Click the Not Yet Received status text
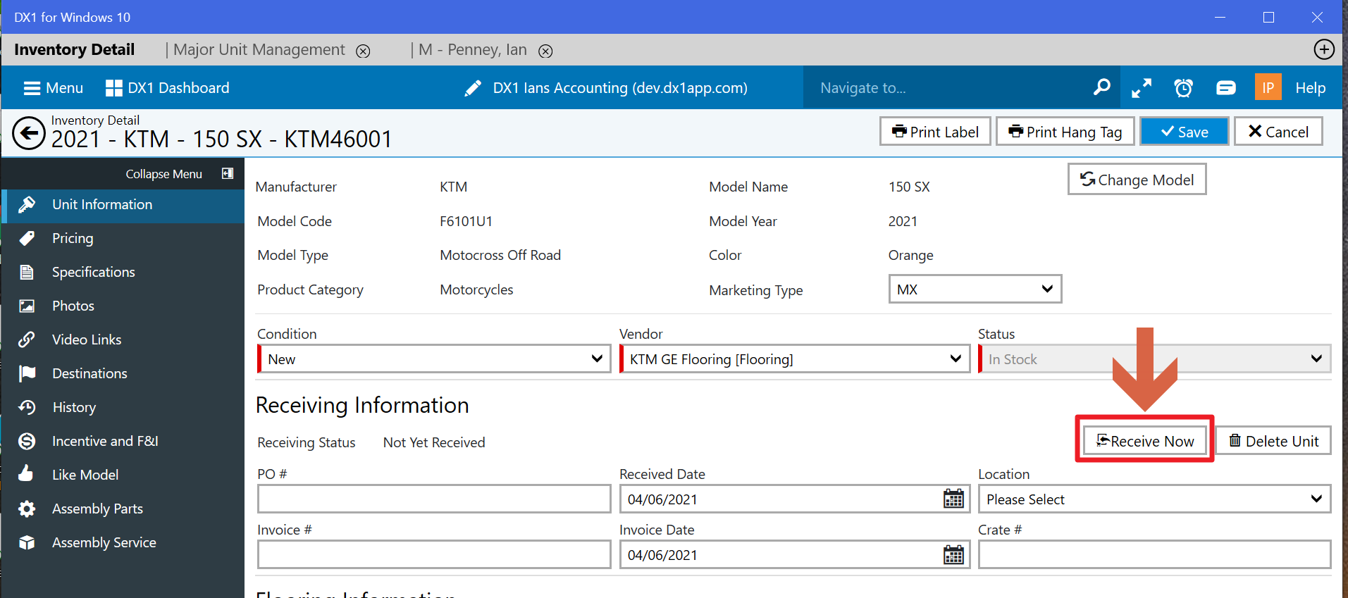Image resolution: width=1348 pixels, height=598 pixels. click(x=434, y=442)
